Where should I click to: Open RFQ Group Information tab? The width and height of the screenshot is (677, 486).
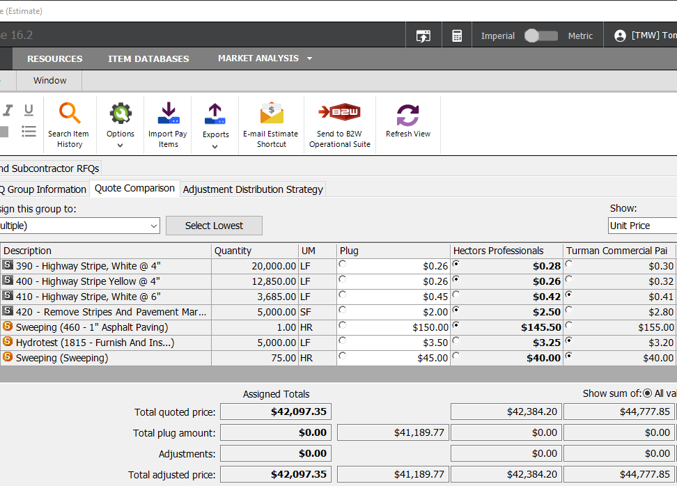coord(44,189)
